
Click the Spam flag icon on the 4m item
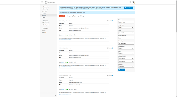(70, 62)
